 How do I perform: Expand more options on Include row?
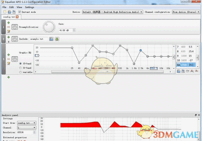tap(8, 42)
